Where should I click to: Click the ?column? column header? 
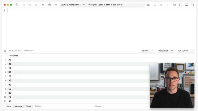point(14,55)
